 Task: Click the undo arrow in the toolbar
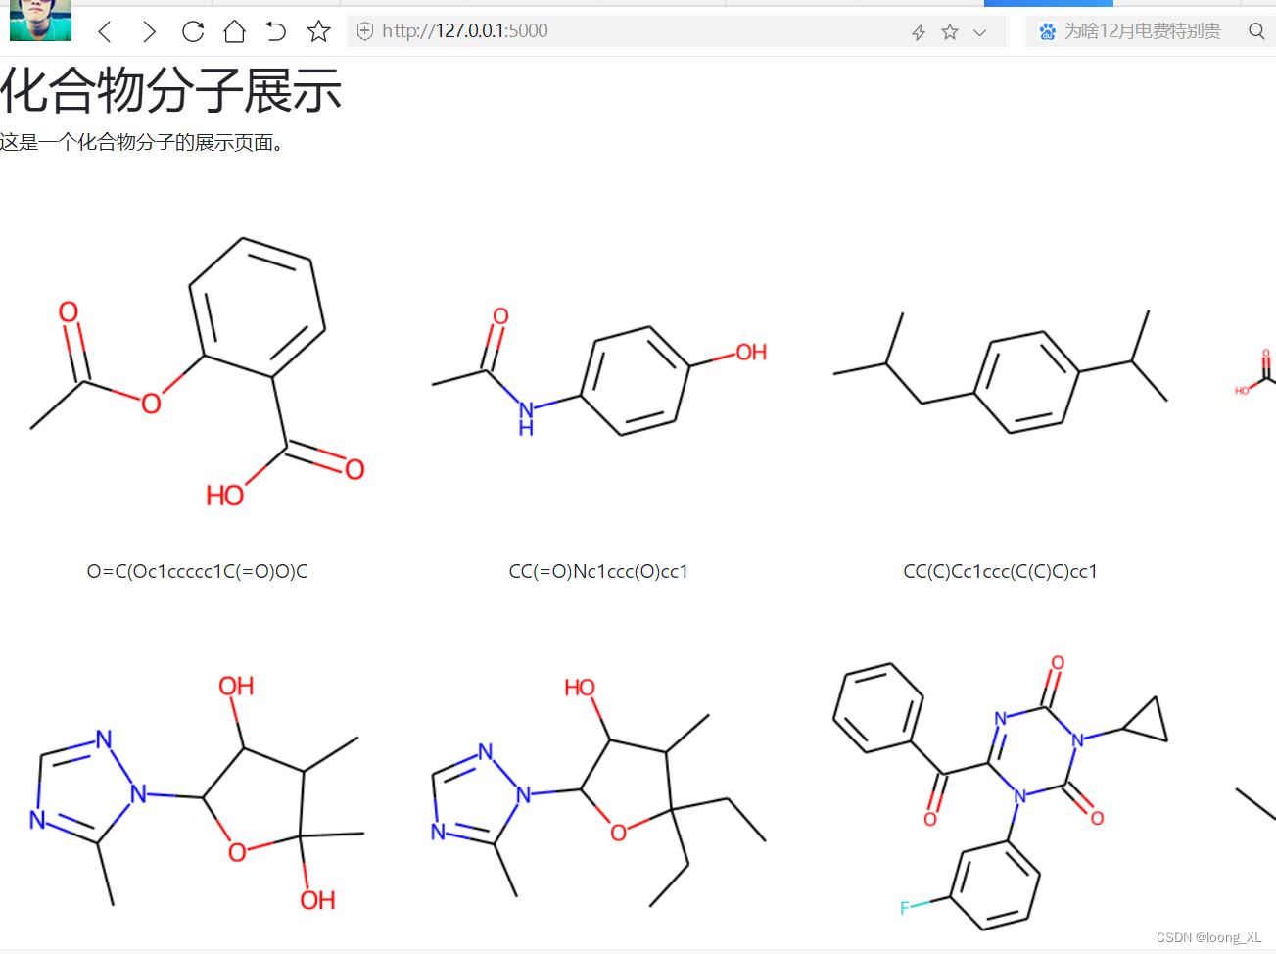(x=275, y=31)
